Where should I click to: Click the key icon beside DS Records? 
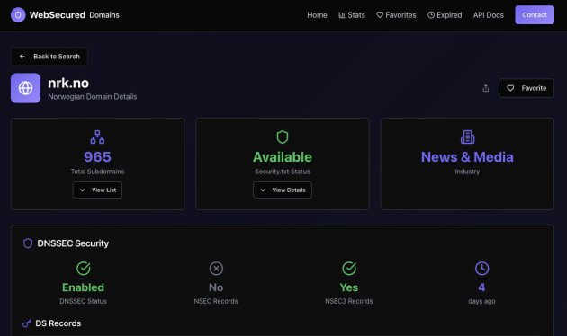(27, 323)
